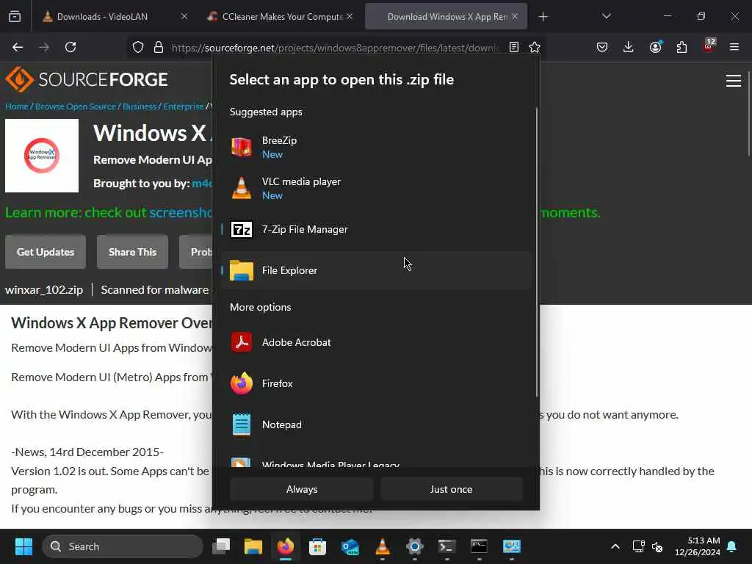Save page to Pocket
The image size is (752, 564).
pos(602,47)
